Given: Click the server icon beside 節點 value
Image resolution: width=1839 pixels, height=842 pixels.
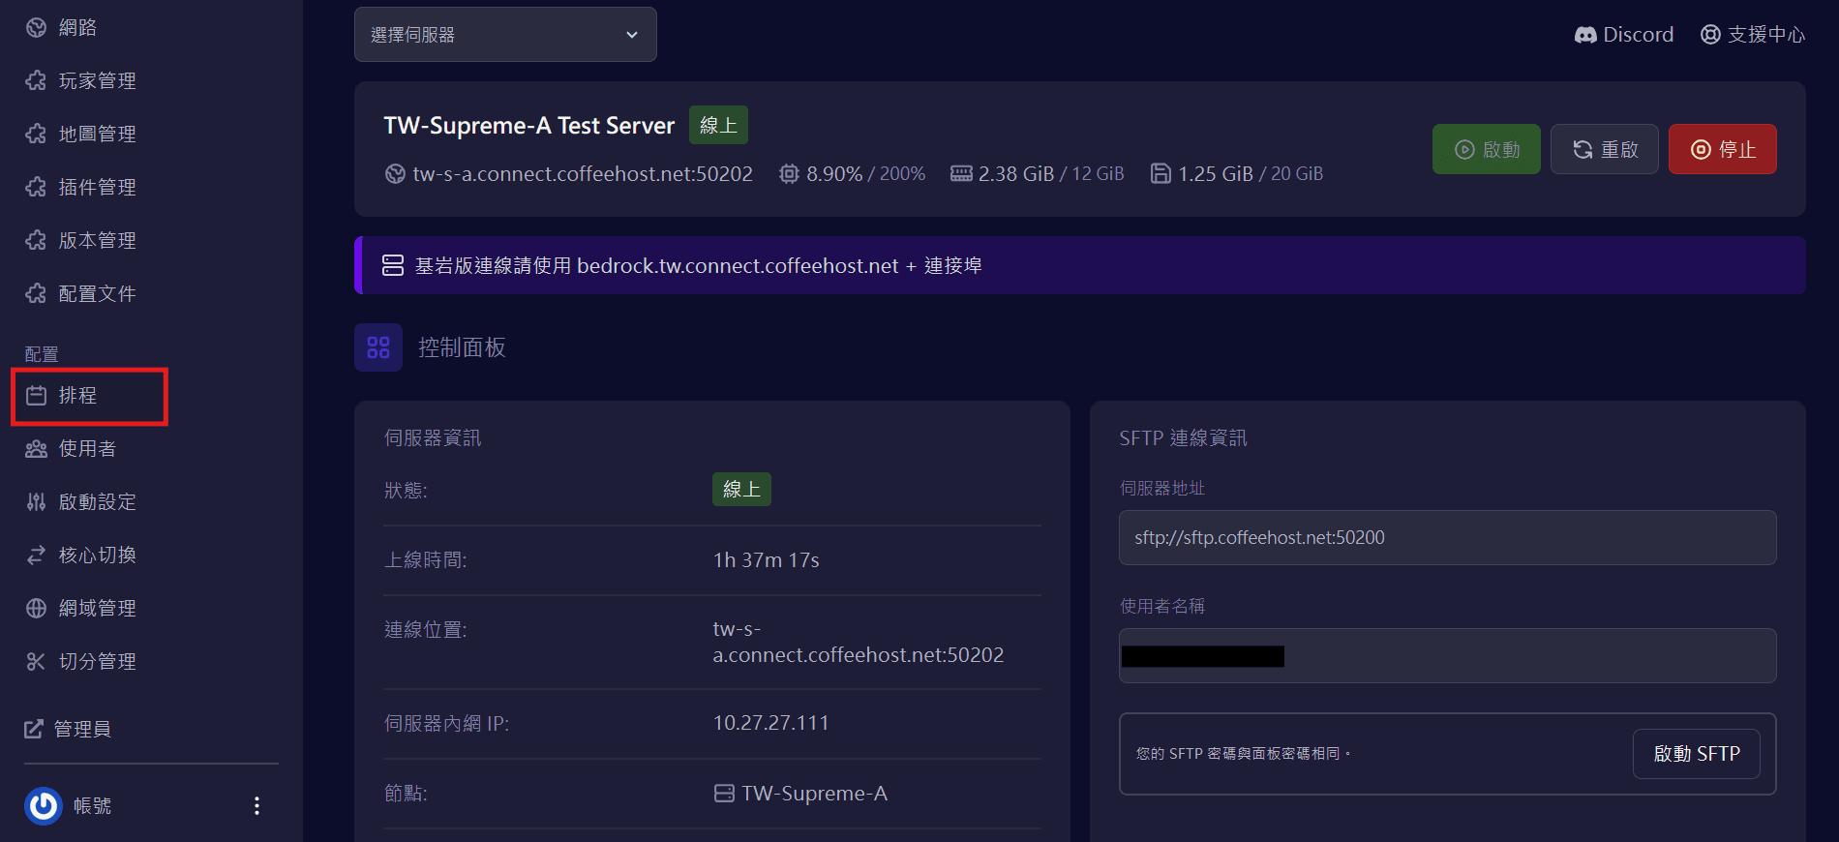Looking at the screenshot, I should [724, 794].
